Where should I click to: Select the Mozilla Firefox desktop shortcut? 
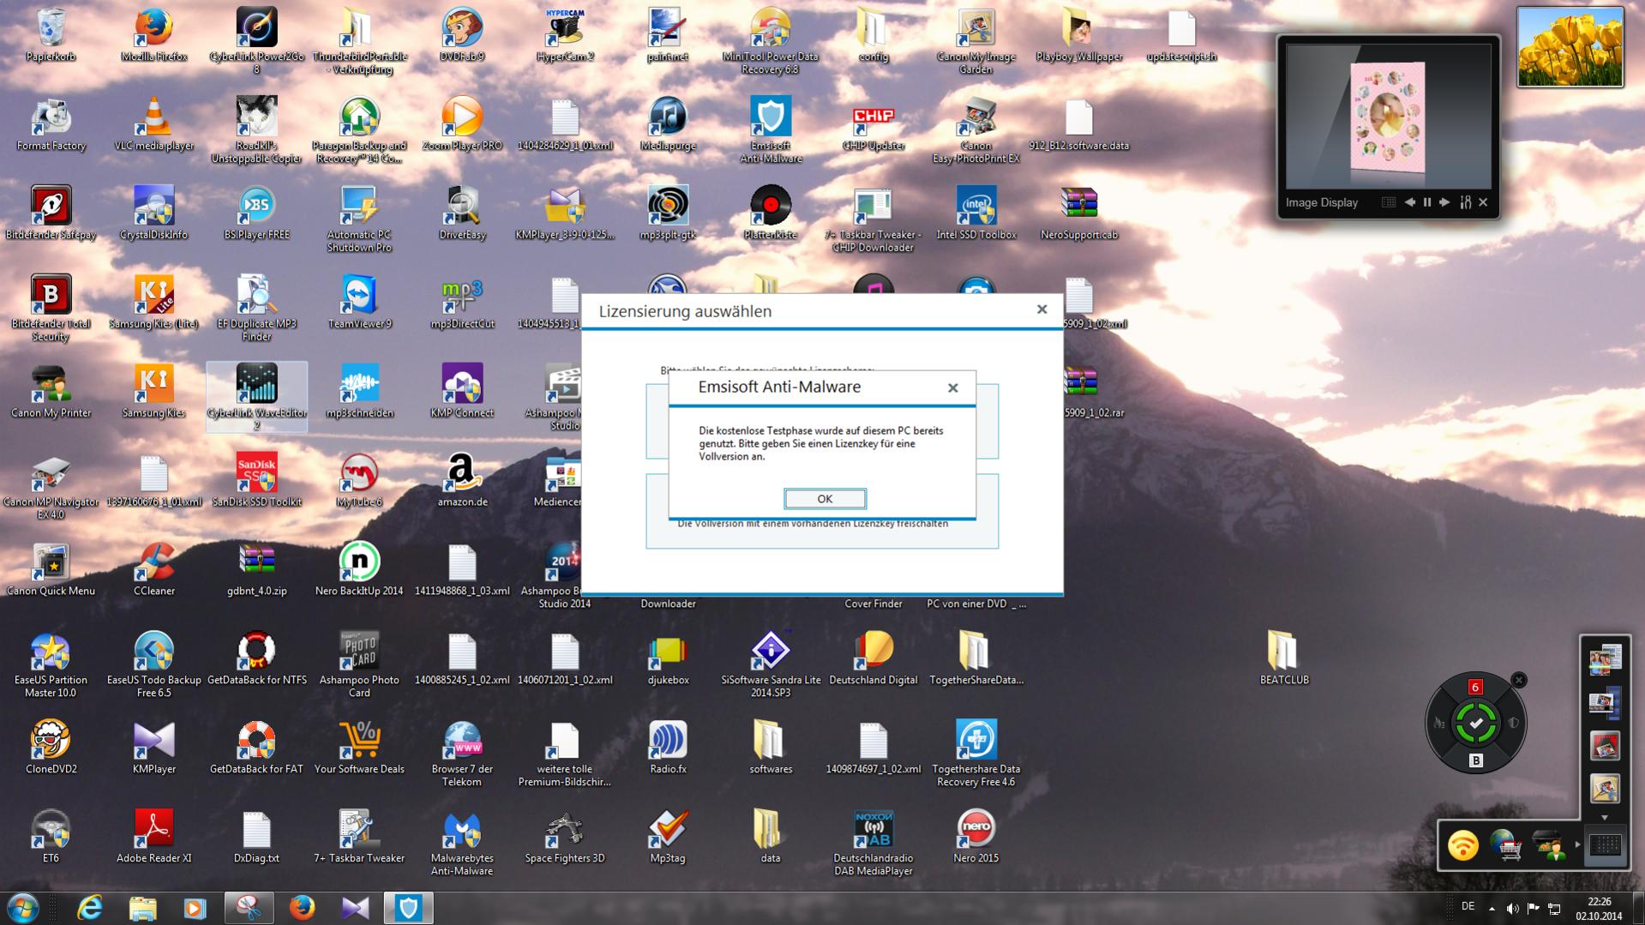[x=154, y=35]
